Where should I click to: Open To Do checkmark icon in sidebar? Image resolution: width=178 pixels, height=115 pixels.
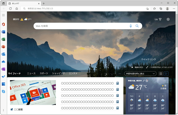(x=3, y=76)
